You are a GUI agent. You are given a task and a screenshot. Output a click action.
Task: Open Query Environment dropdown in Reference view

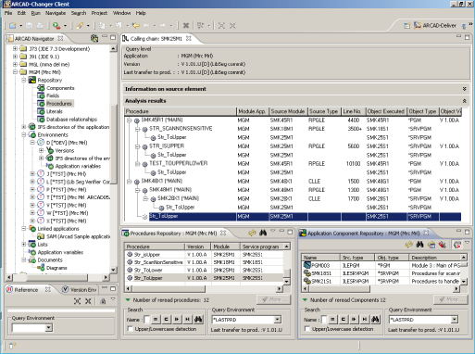[48, 328]
